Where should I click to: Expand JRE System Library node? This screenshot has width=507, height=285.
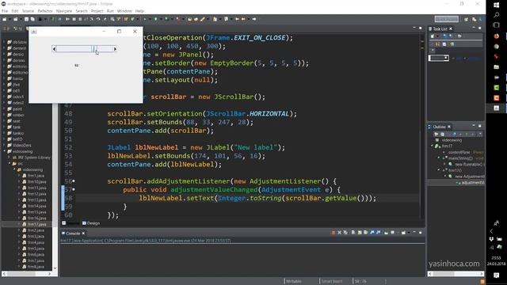(9, 158)
